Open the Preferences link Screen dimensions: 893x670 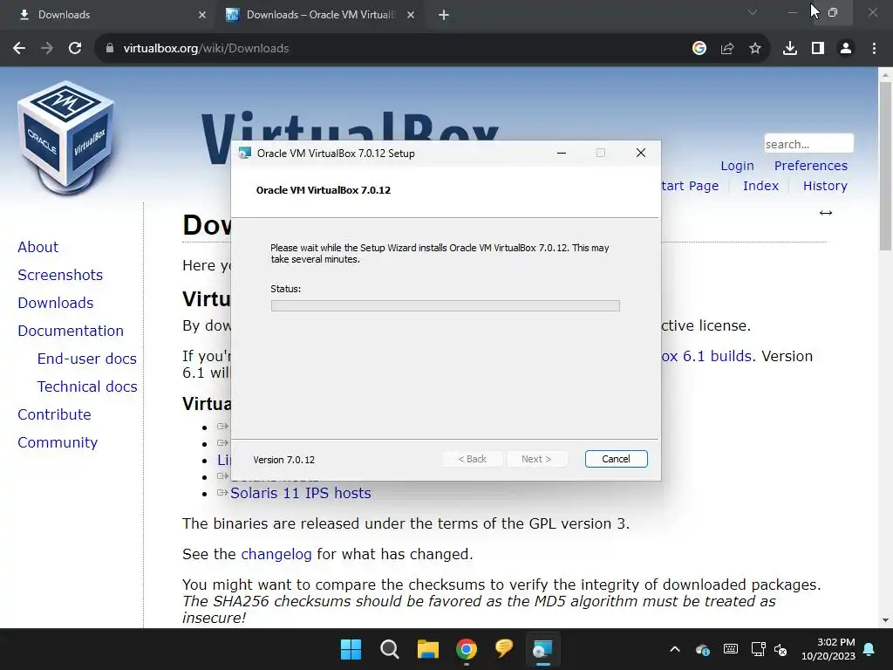[x=811, y=166]
